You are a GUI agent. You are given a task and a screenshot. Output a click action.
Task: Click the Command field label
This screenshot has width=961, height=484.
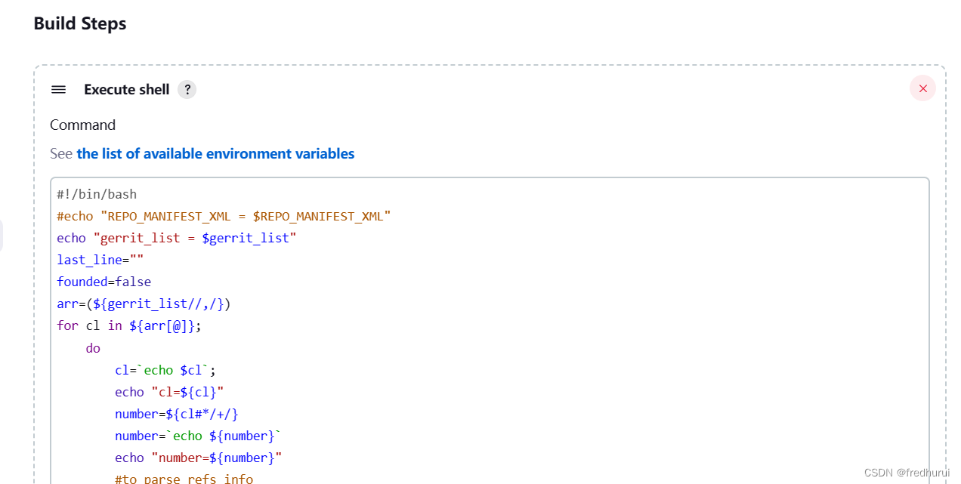coord(82,125)
